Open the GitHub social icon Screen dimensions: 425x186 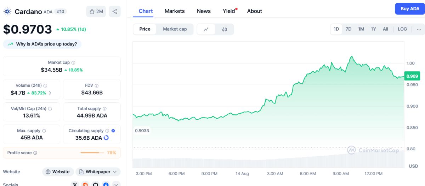(95, 184)
